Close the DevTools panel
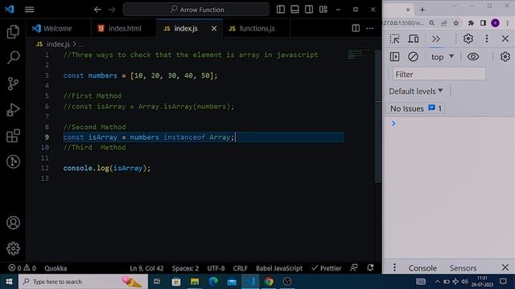 (x=505, y=39)
